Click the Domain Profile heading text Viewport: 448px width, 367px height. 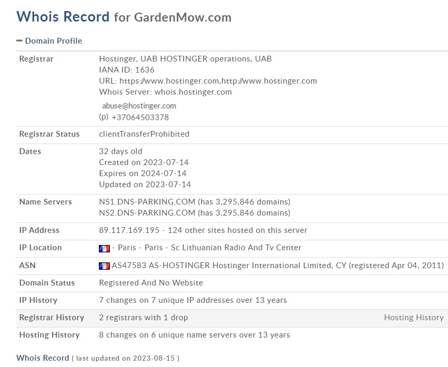pyautogui.click(x=54, y=41)
